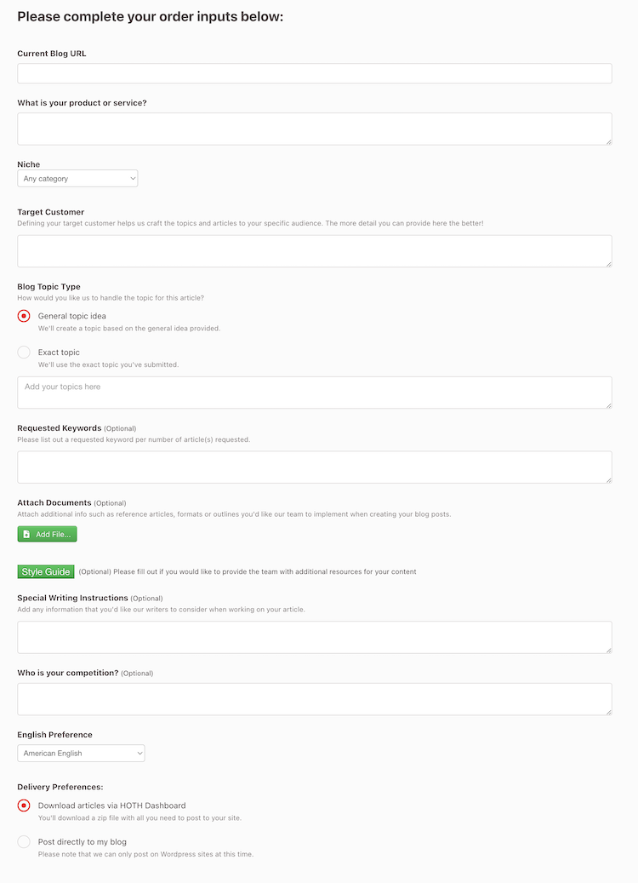Open the green Style Guide button
This screenshot has width=638, height=883.
[x=46, y=571]
